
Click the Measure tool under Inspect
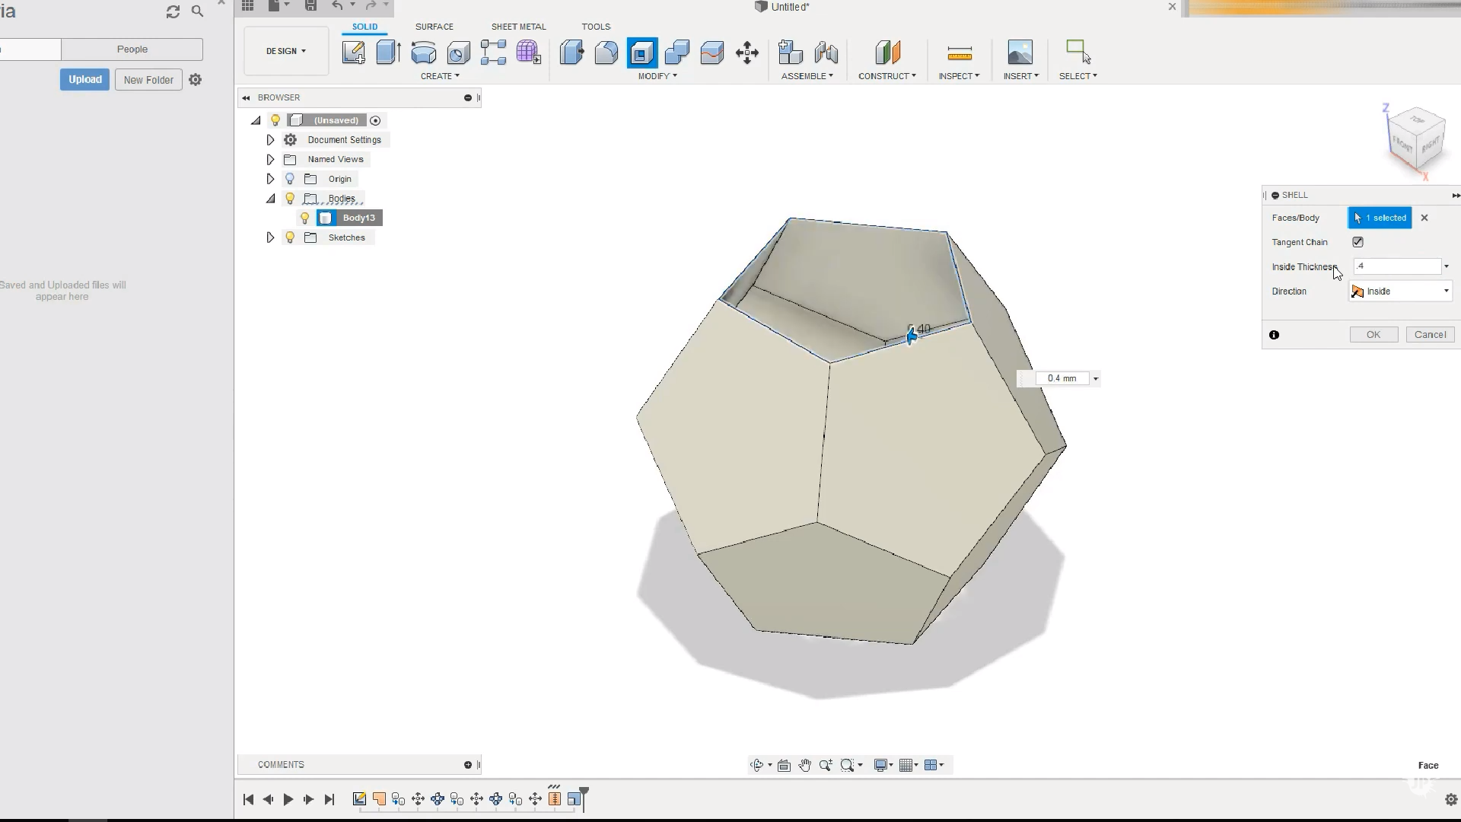pos(959,53)
